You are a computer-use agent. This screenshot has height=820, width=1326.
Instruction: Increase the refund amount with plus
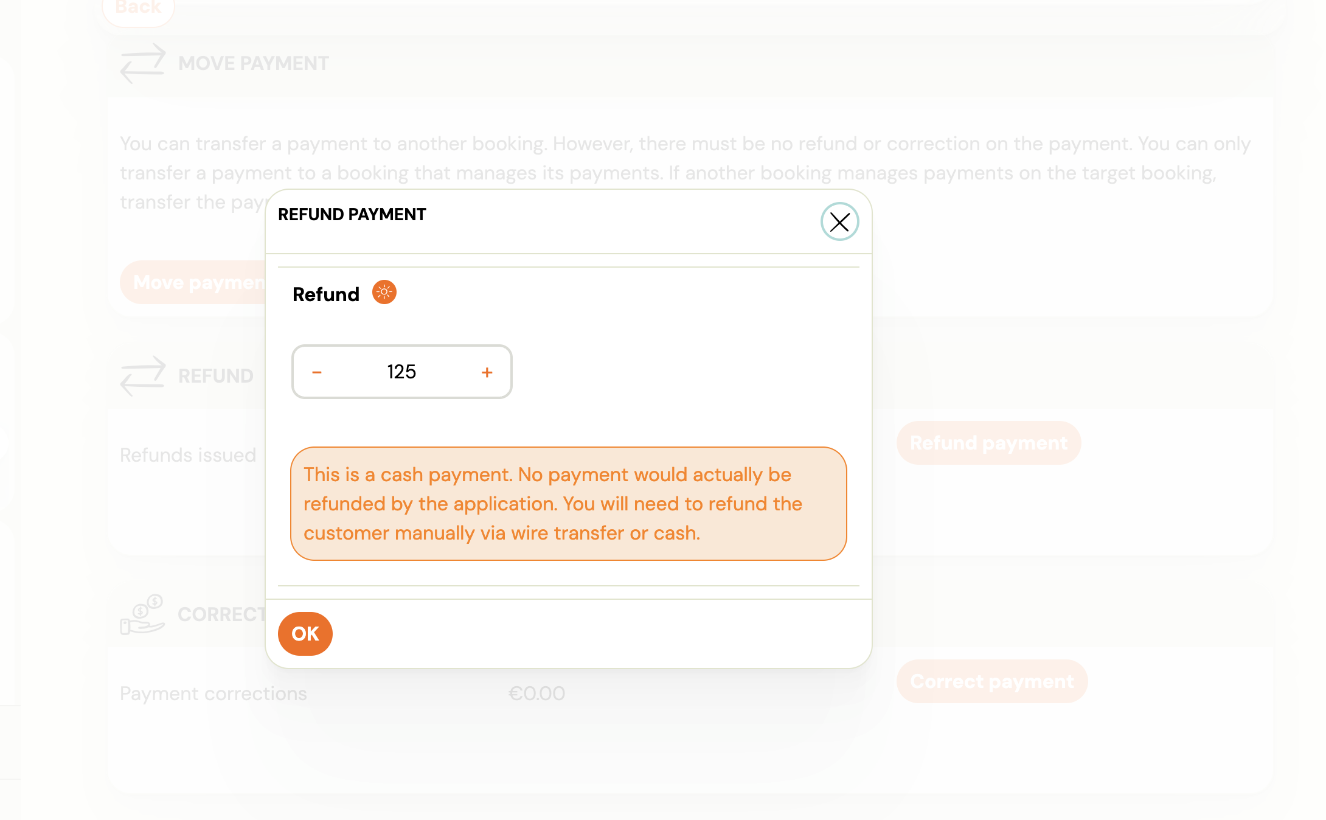coord(487,372)
